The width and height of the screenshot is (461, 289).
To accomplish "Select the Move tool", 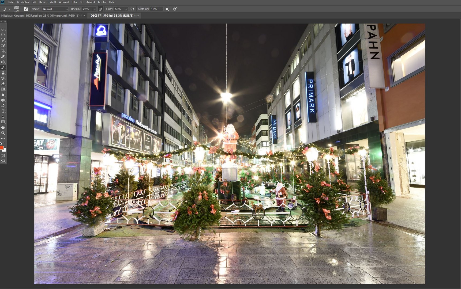I will click(3, 29).
